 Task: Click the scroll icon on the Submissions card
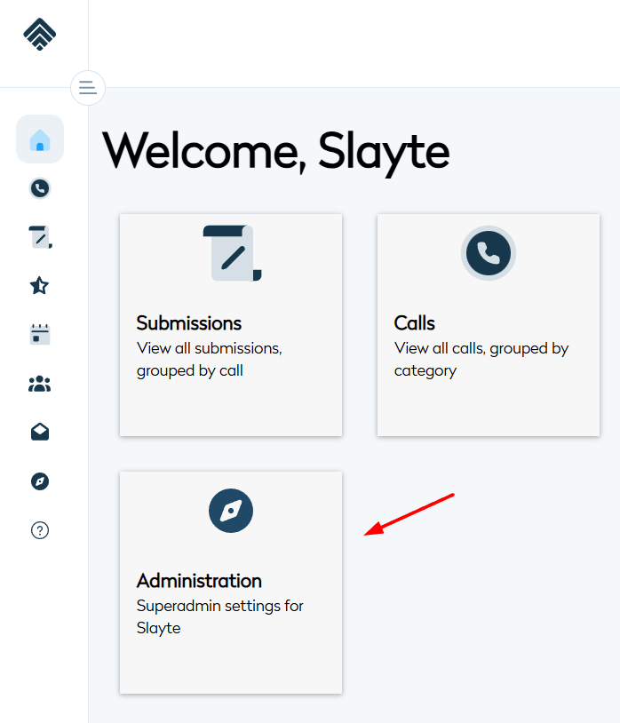231,253
